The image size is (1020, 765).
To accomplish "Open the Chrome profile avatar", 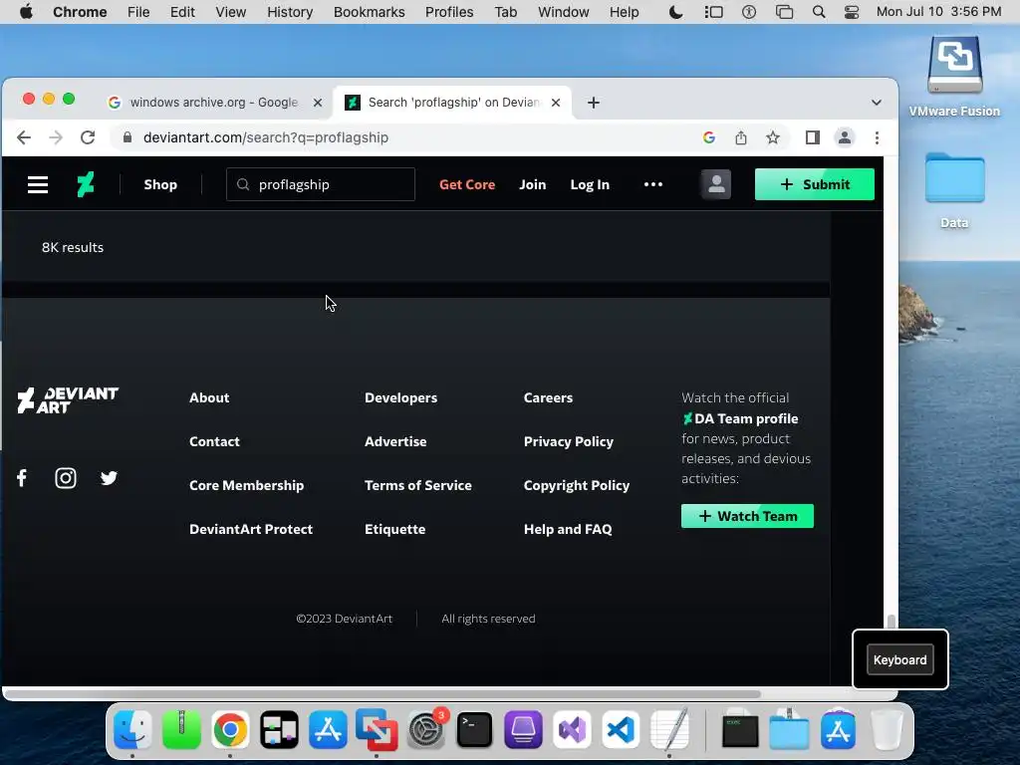I will tap(845, 137).
